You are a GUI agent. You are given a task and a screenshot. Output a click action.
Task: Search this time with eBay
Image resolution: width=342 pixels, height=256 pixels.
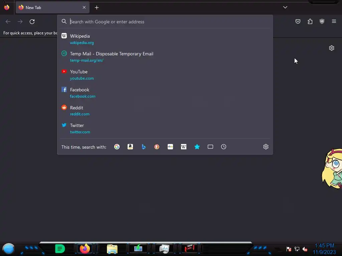[x=170, y=147]
